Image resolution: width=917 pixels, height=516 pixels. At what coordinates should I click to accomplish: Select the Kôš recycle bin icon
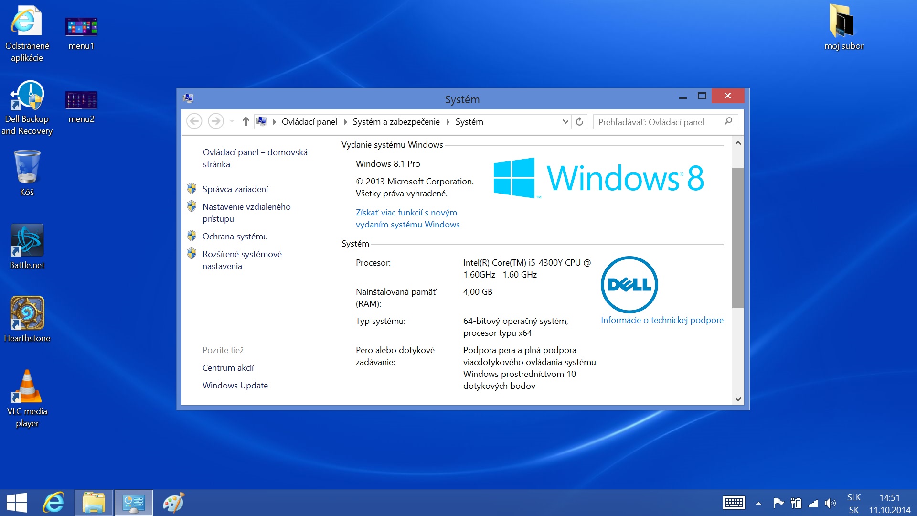tap(27, 173)
